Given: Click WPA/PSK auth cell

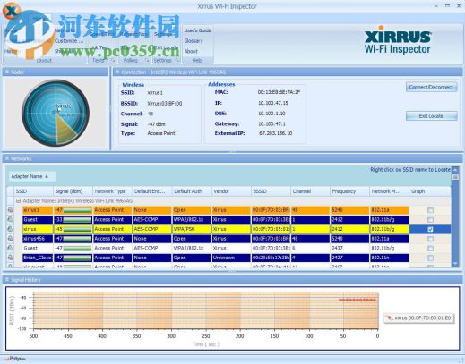Looking at the screenshot, I should (x=192, y=229).
